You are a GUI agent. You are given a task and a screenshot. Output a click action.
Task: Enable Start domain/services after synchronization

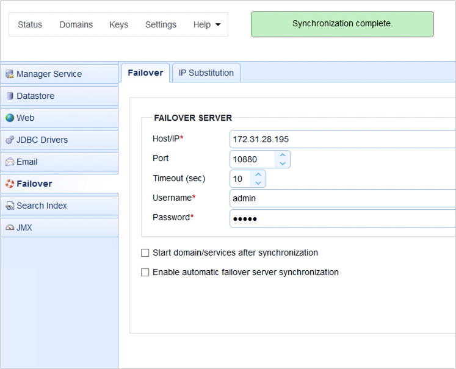(x=145, y=253)
